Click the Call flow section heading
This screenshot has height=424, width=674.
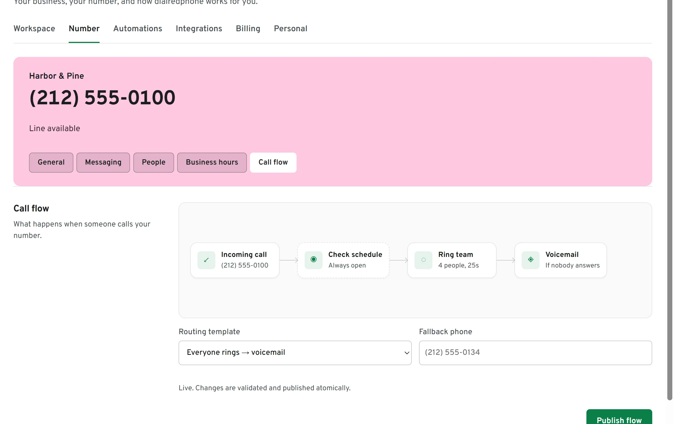pyautogui.click(x=31, y=209)
